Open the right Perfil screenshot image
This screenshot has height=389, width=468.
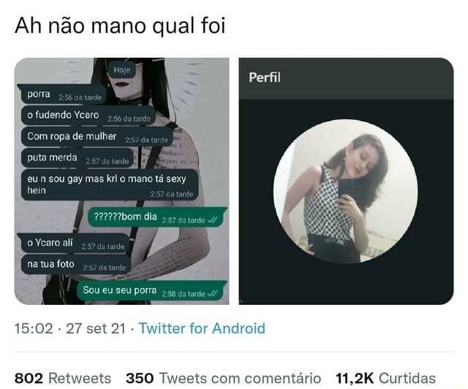[346, 181]
